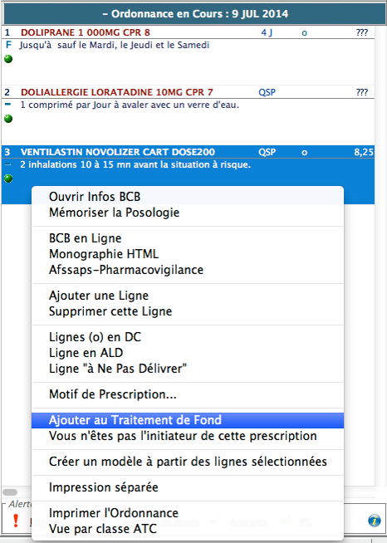Viewport: 387px width, 543px height.
Task: Click the green status ball under DOLIALLERGIE LORATADINE
Action: (8, 119)
